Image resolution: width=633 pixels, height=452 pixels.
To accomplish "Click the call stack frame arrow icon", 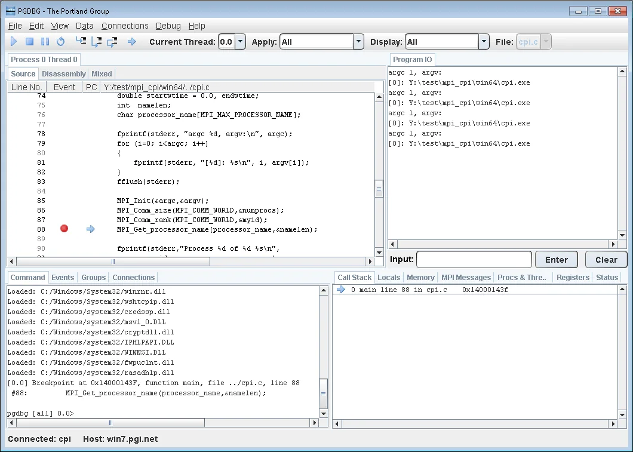I will coord(341,290).
